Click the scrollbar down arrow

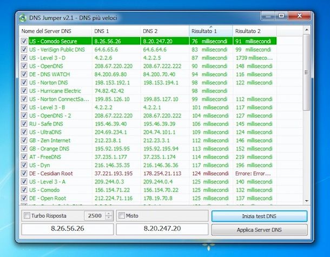307,201
